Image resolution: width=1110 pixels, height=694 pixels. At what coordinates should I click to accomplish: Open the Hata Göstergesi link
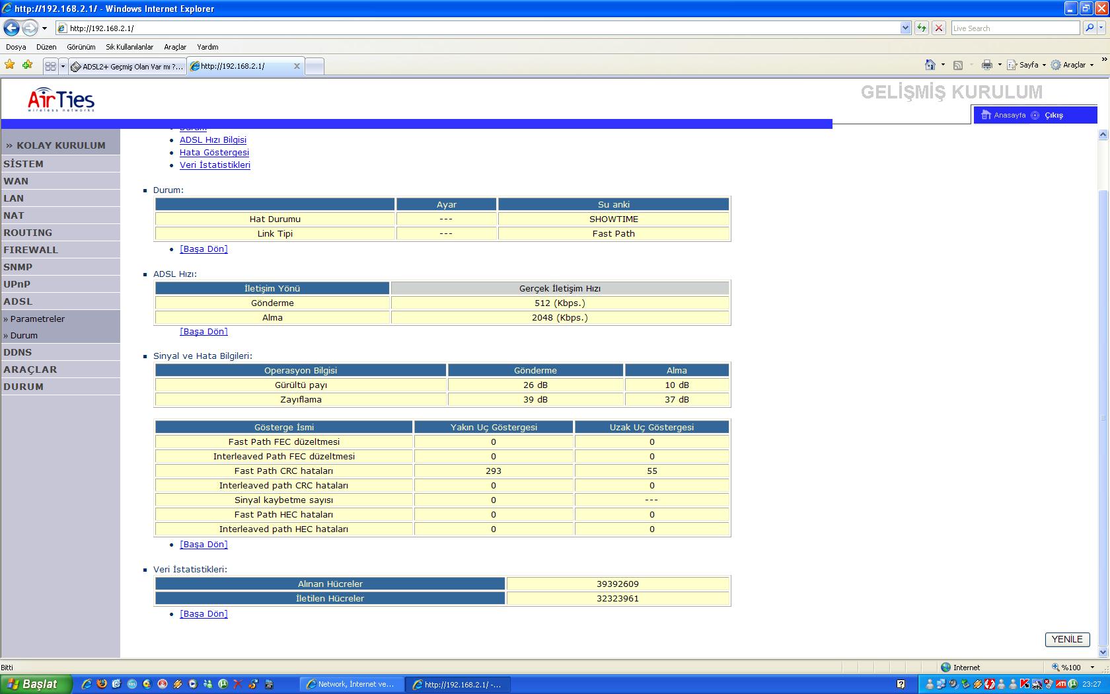point(214,152)
